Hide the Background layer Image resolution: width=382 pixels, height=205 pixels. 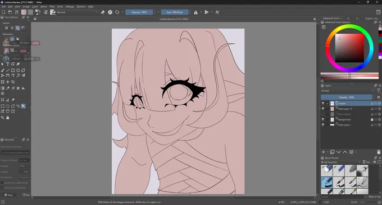pos(323,119)
